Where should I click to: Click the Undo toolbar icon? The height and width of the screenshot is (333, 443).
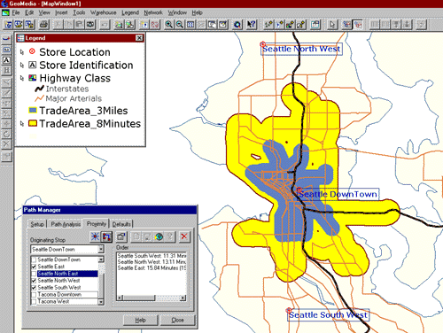(105, 25)
